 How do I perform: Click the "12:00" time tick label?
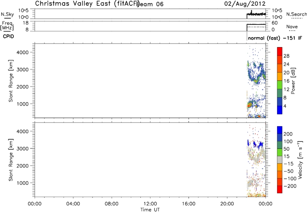point(150,204)
